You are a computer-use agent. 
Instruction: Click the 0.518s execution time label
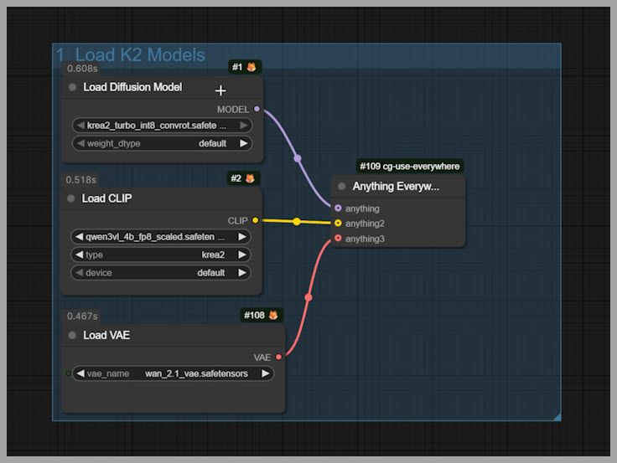coord(81,180)
